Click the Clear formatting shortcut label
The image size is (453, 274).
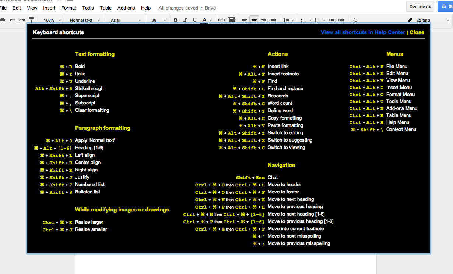(x=92, y=110)
